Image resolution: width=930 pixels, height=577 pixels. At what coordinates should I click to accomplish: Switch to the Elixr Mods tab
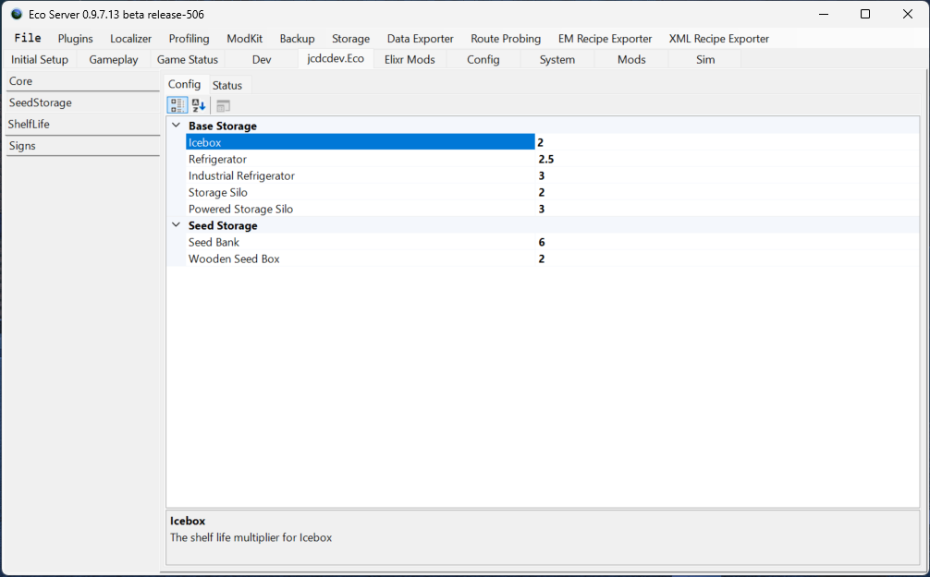(410, 59)
